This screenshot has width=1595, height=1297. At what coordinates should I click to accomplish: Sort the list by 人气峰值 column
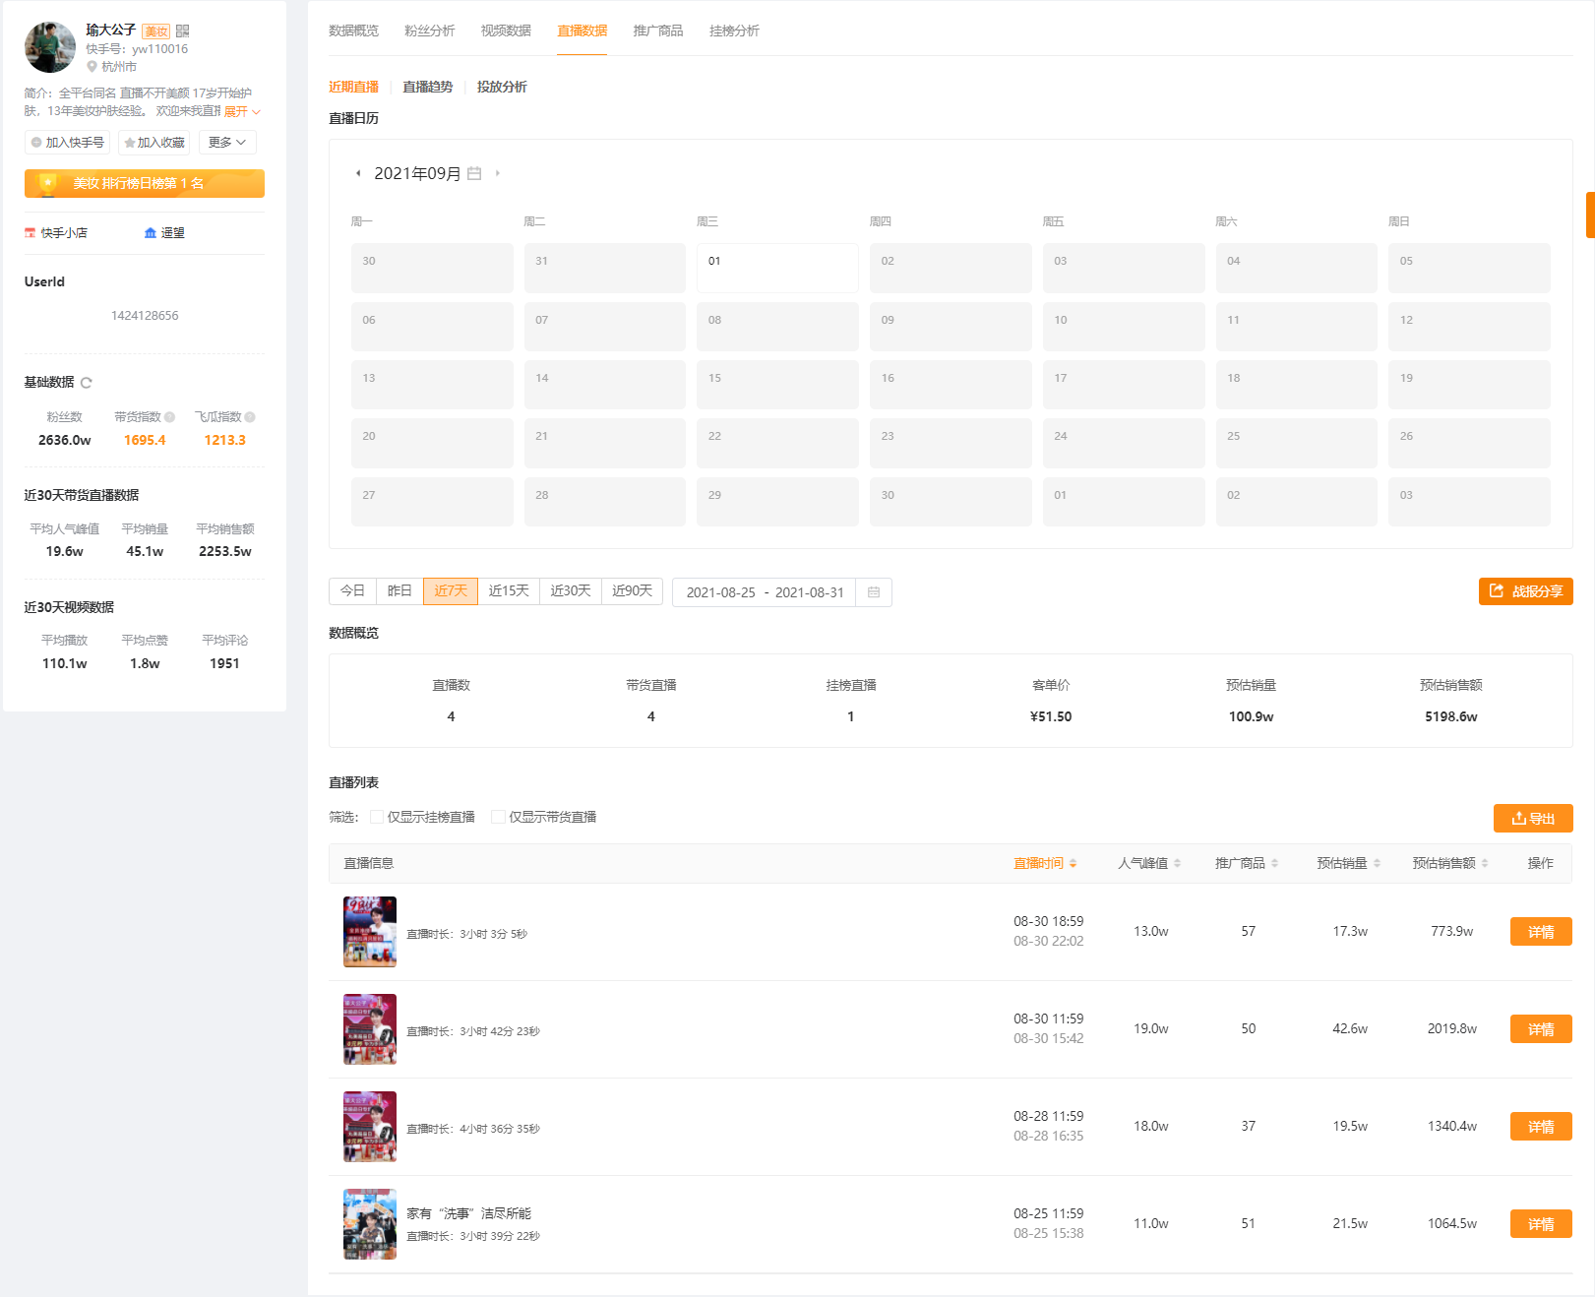pyautogui.click(x=1149, y=863)
